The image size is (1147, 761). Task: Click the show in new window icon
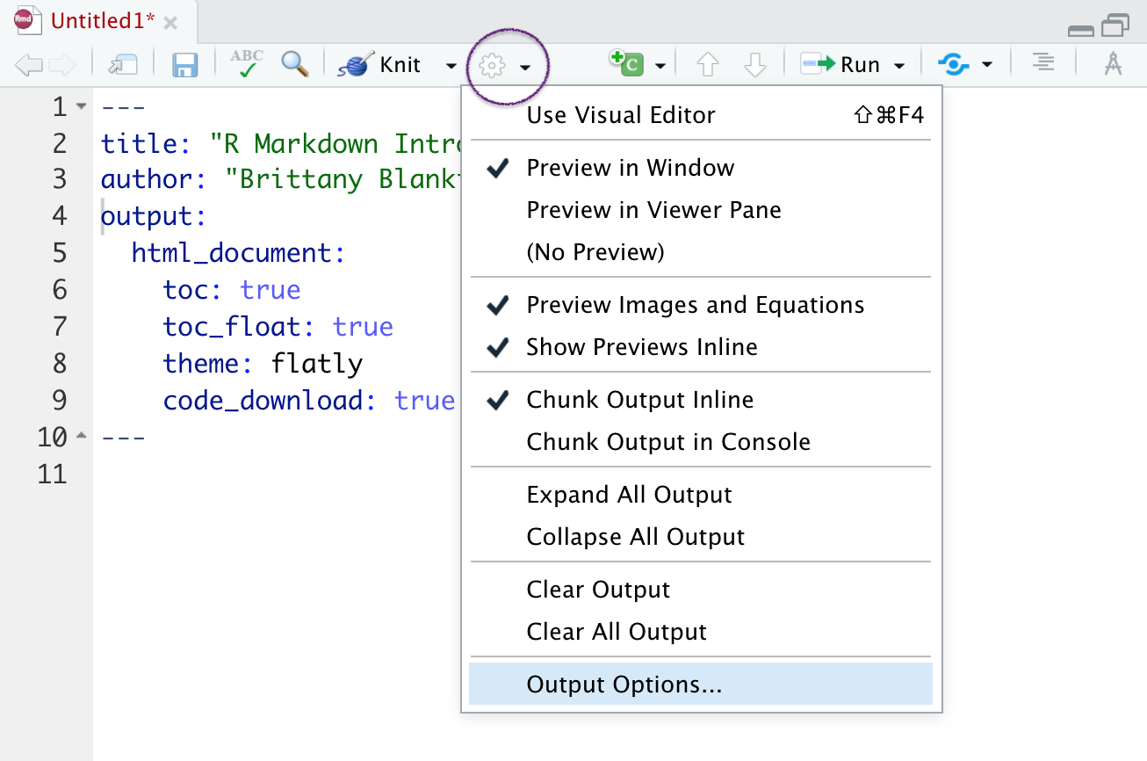[123, 65]
